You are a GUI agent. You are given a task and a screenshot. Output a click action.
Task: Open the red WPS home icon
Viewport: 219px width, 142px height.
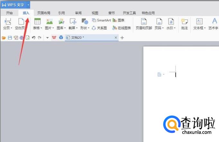pyautogui.click(x=54, y=37)
